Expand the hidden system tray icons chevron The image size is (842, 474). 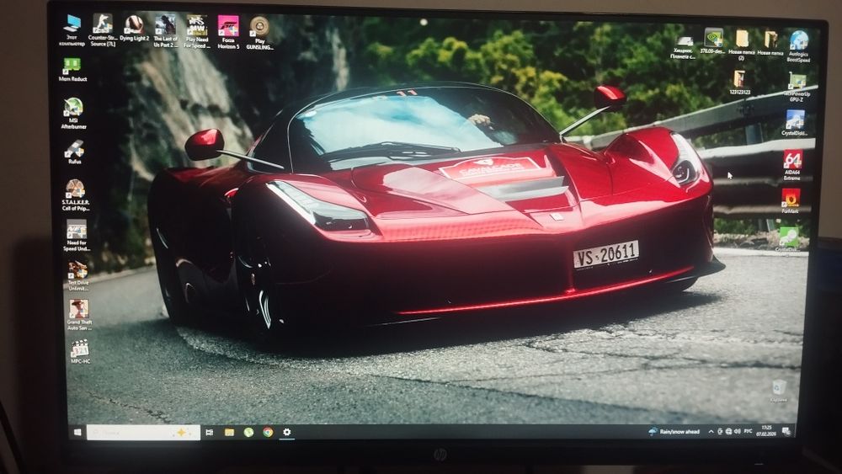[x=711, y=432]
